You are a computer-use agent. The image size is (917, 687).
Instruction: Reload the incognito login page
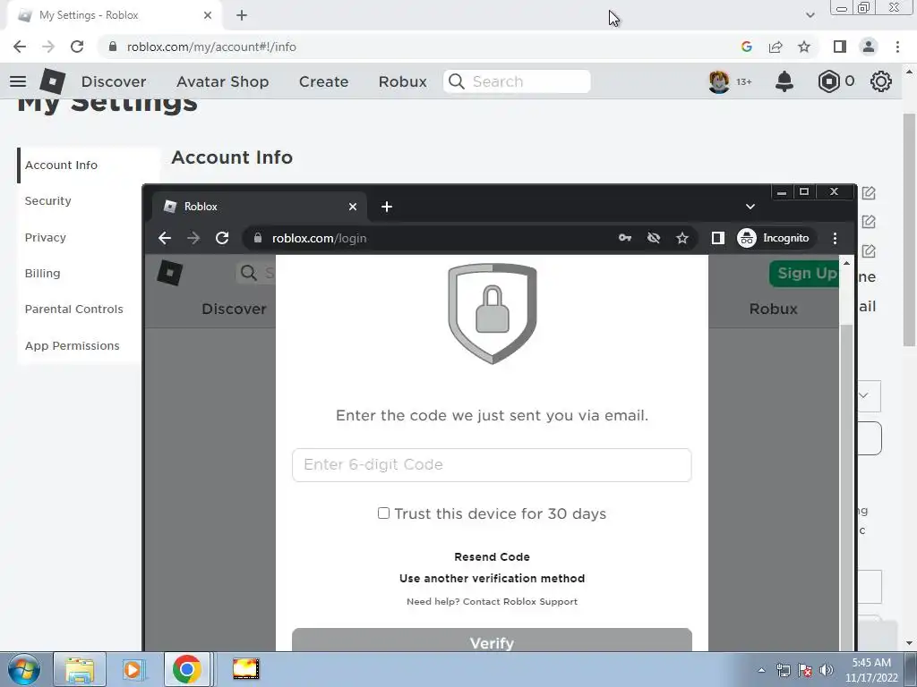click(x=222, y=238)
